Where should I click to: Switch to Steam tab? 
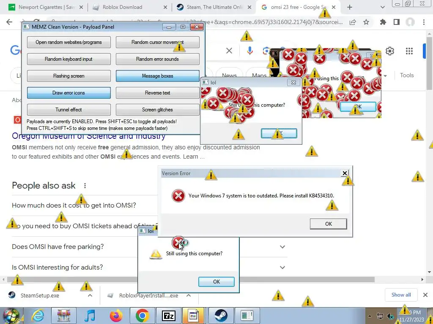coord(214,7)
